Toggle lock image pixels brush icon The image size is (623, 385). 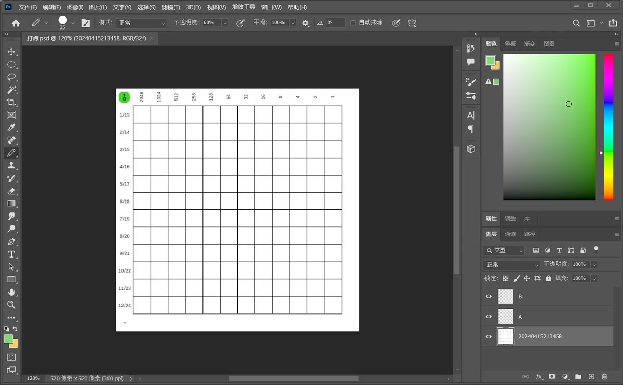[x=517, y=278]
